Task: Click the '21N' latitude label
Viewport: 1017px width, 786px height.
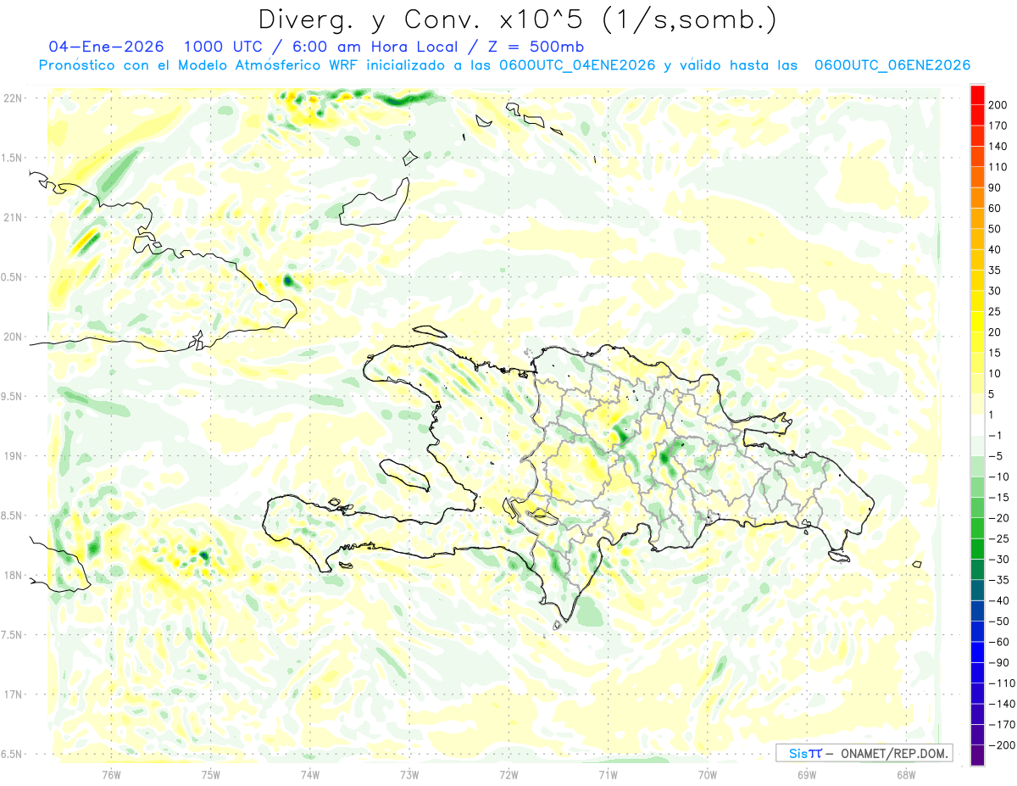Action: tap(13, 218)
